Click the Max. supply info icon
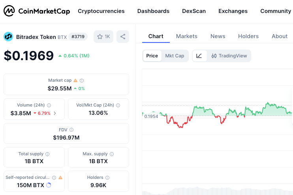 [112, 154]
